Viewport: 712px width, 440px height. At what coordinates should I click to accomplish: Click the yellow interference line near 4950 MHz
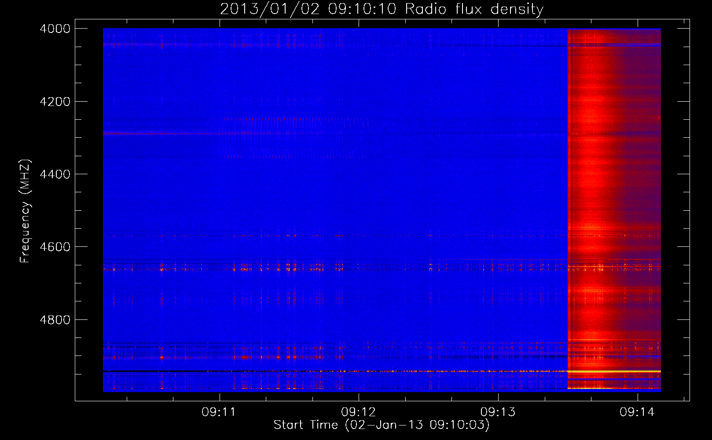[x=614, y=372]
